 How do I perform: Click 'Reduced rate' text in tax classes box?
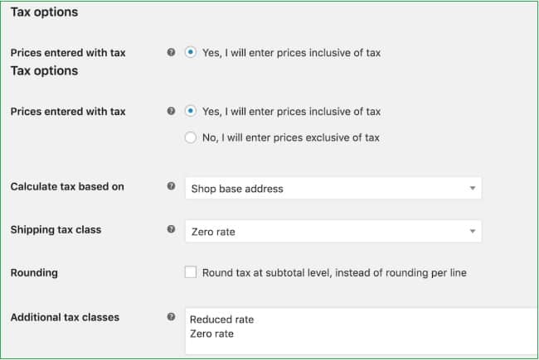click(x=221, y=319)
